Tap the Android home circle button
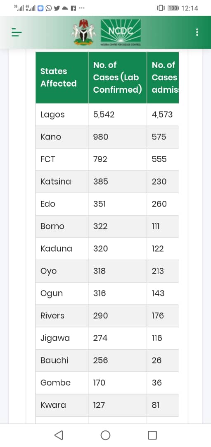This screenshot has width=211, height=447. [x=106, y=435]
